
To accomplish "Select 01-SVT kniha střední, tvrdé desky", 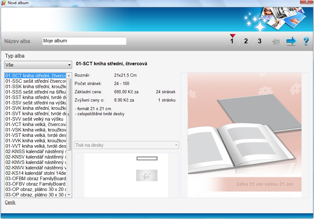I will [x=36, y=114].
